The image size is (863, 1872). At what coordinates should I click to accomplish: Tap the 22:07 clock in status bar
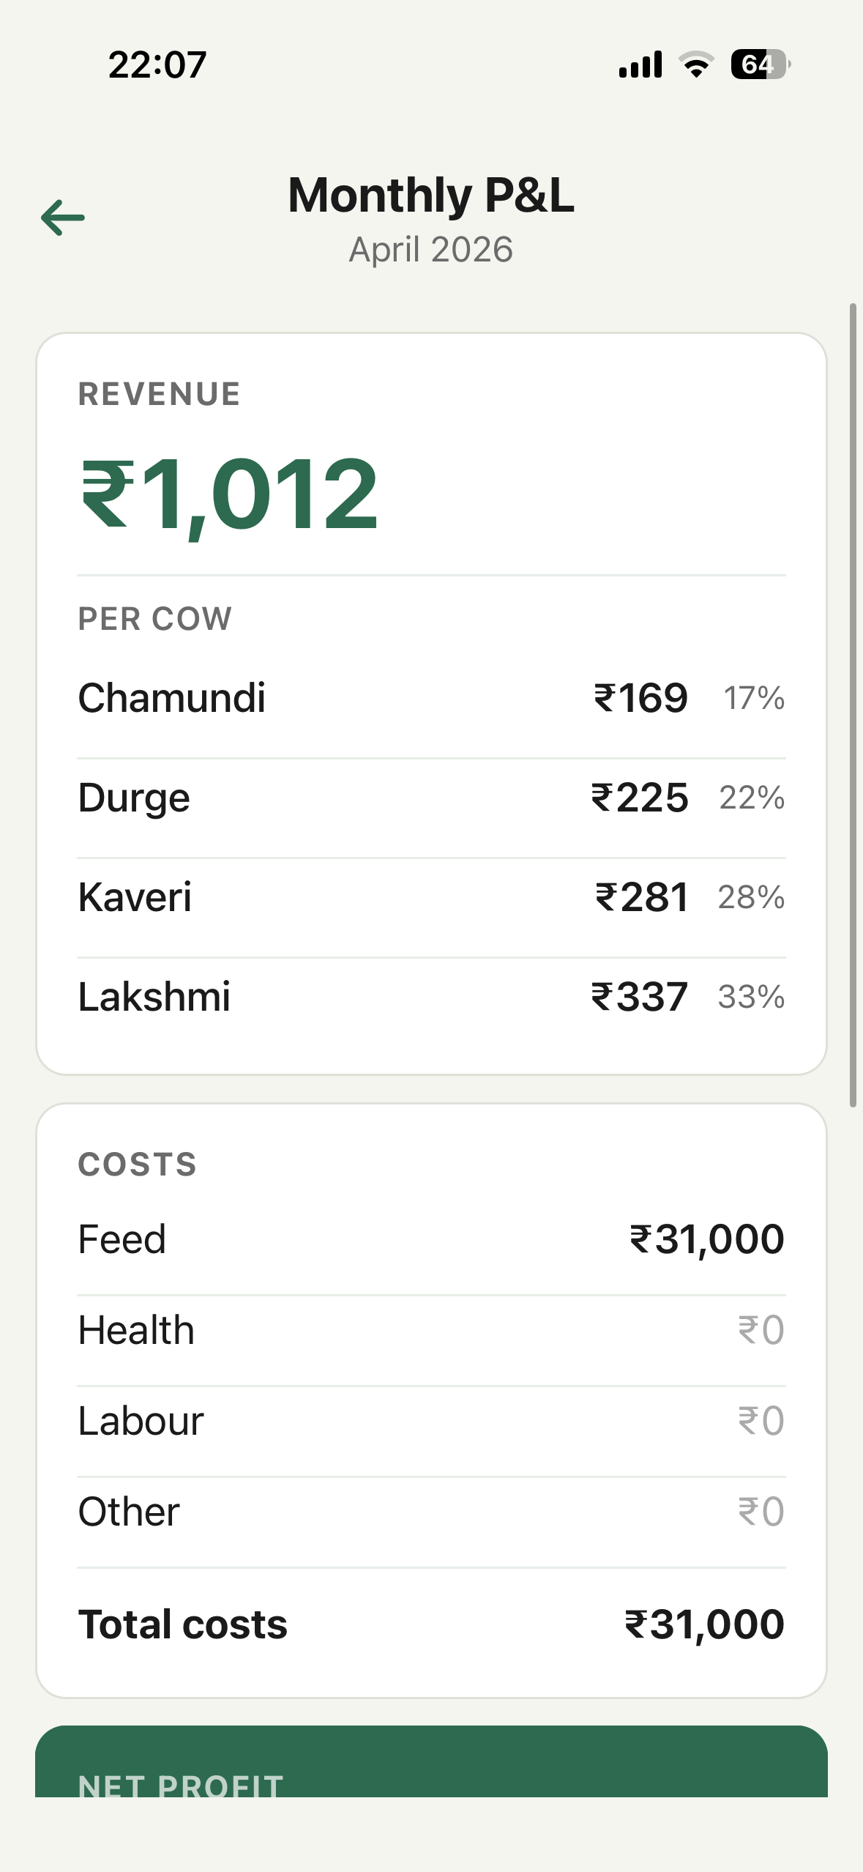click(157, 64)
